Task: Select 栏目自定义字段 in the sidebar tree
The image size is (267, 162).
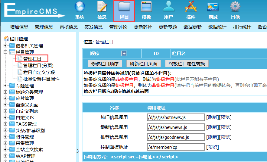Action: click(x=39, y=73)
